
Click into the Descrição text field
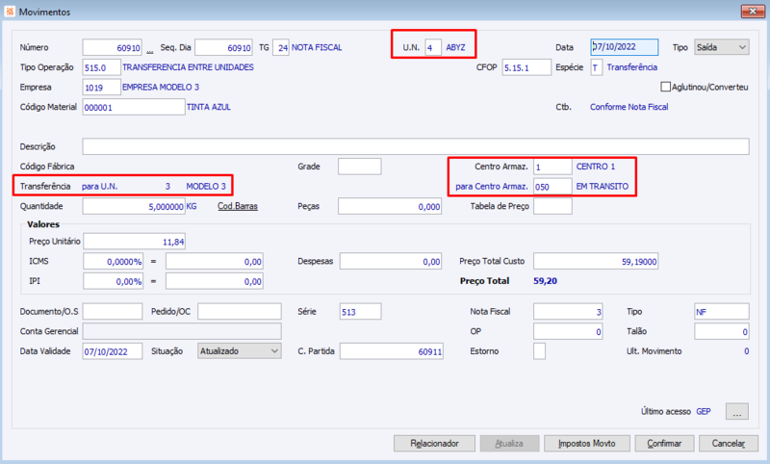point(416,146)
